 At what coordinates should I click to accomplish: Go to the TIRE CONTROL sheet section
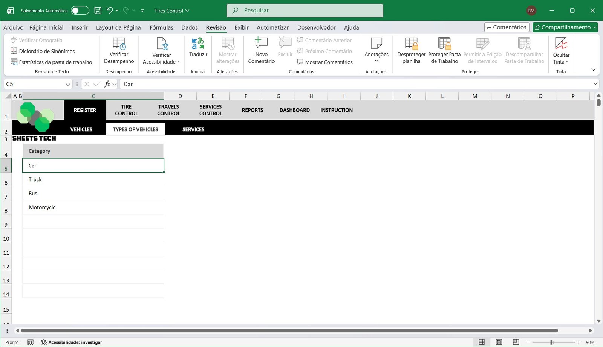point(126,110)
